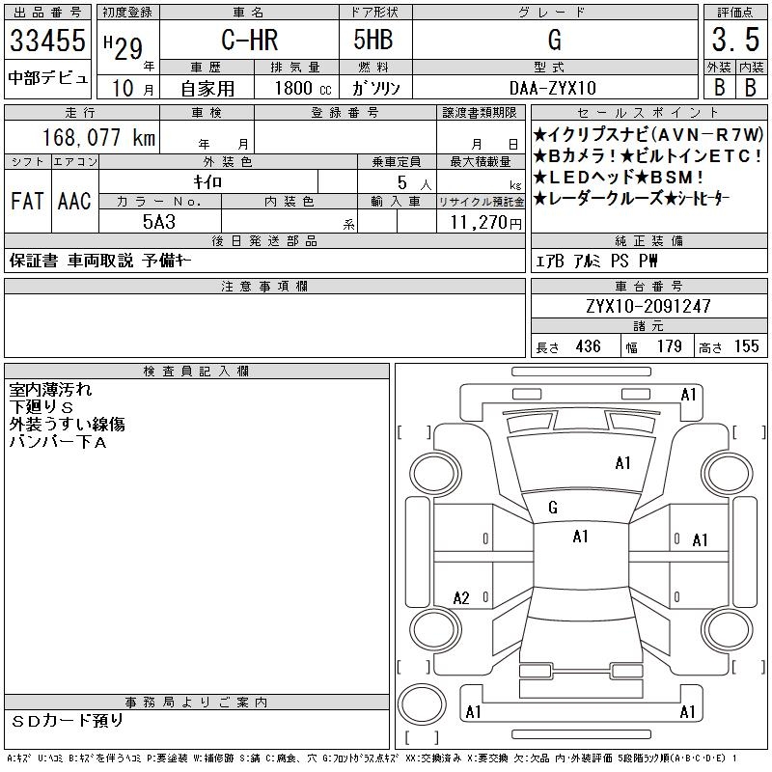Click registration year H29
The width and height of the screenshot is (772, 772).
coord(124,47)
